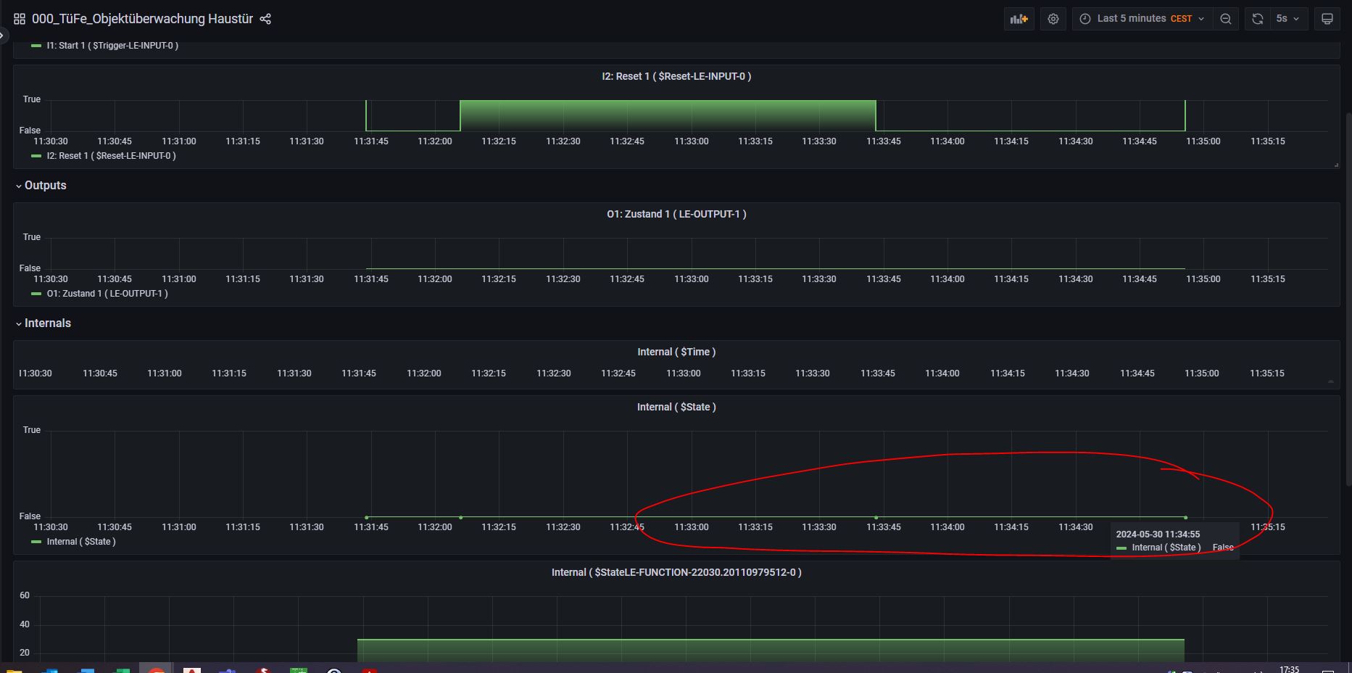The height and width of the screenshot is (673, 1352).
Task: Open the Internal ( $Time ) panel title menu
Action: [676, 352]
